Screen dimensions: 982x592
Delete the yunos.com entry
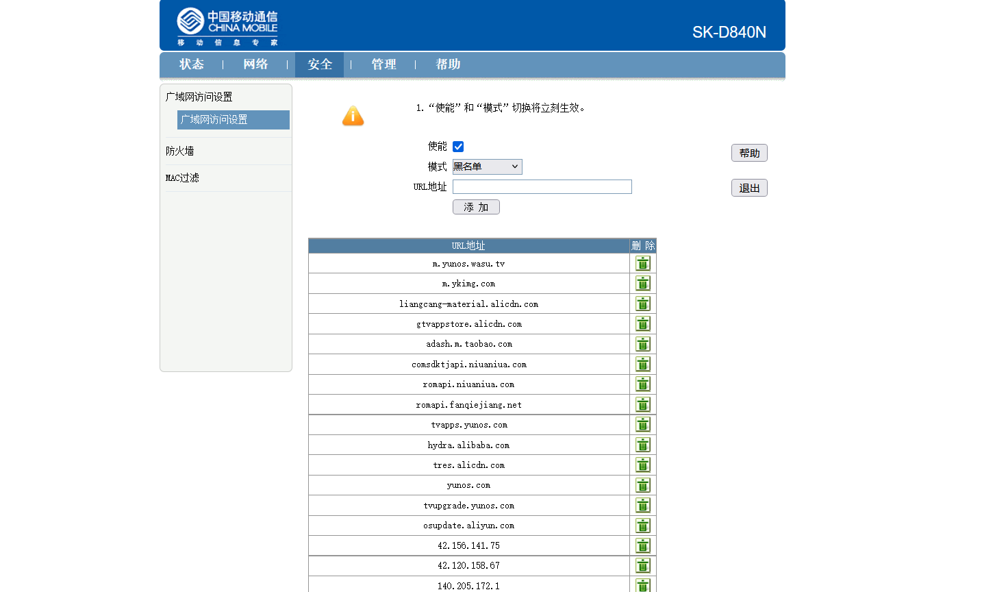[643, 485]
